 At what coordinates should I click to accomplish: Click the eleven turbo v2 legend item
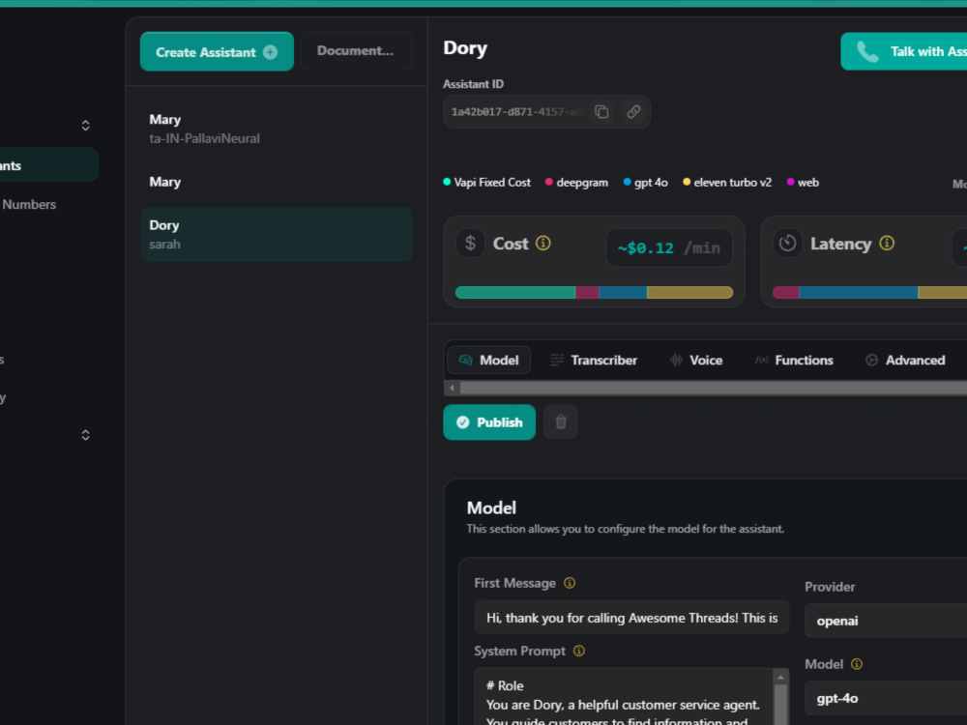point(727,183)
